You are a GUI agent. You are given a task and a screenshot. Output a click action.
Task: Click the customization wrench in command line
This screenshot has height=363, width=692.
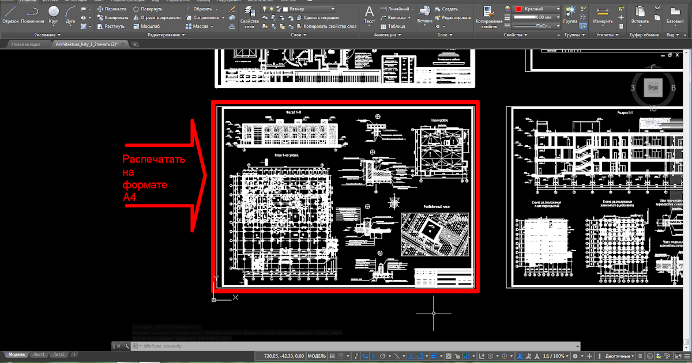(126, 346)
